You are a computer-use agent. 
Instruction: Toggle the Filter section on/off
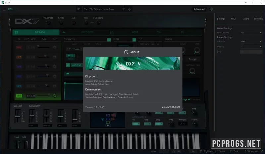click(134, 40)
